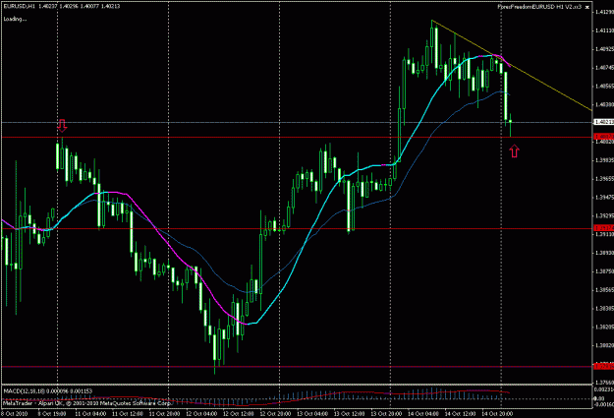Click the 1.39835 price scale label
The width and height of the screenshot is (614, 418).
604,160
